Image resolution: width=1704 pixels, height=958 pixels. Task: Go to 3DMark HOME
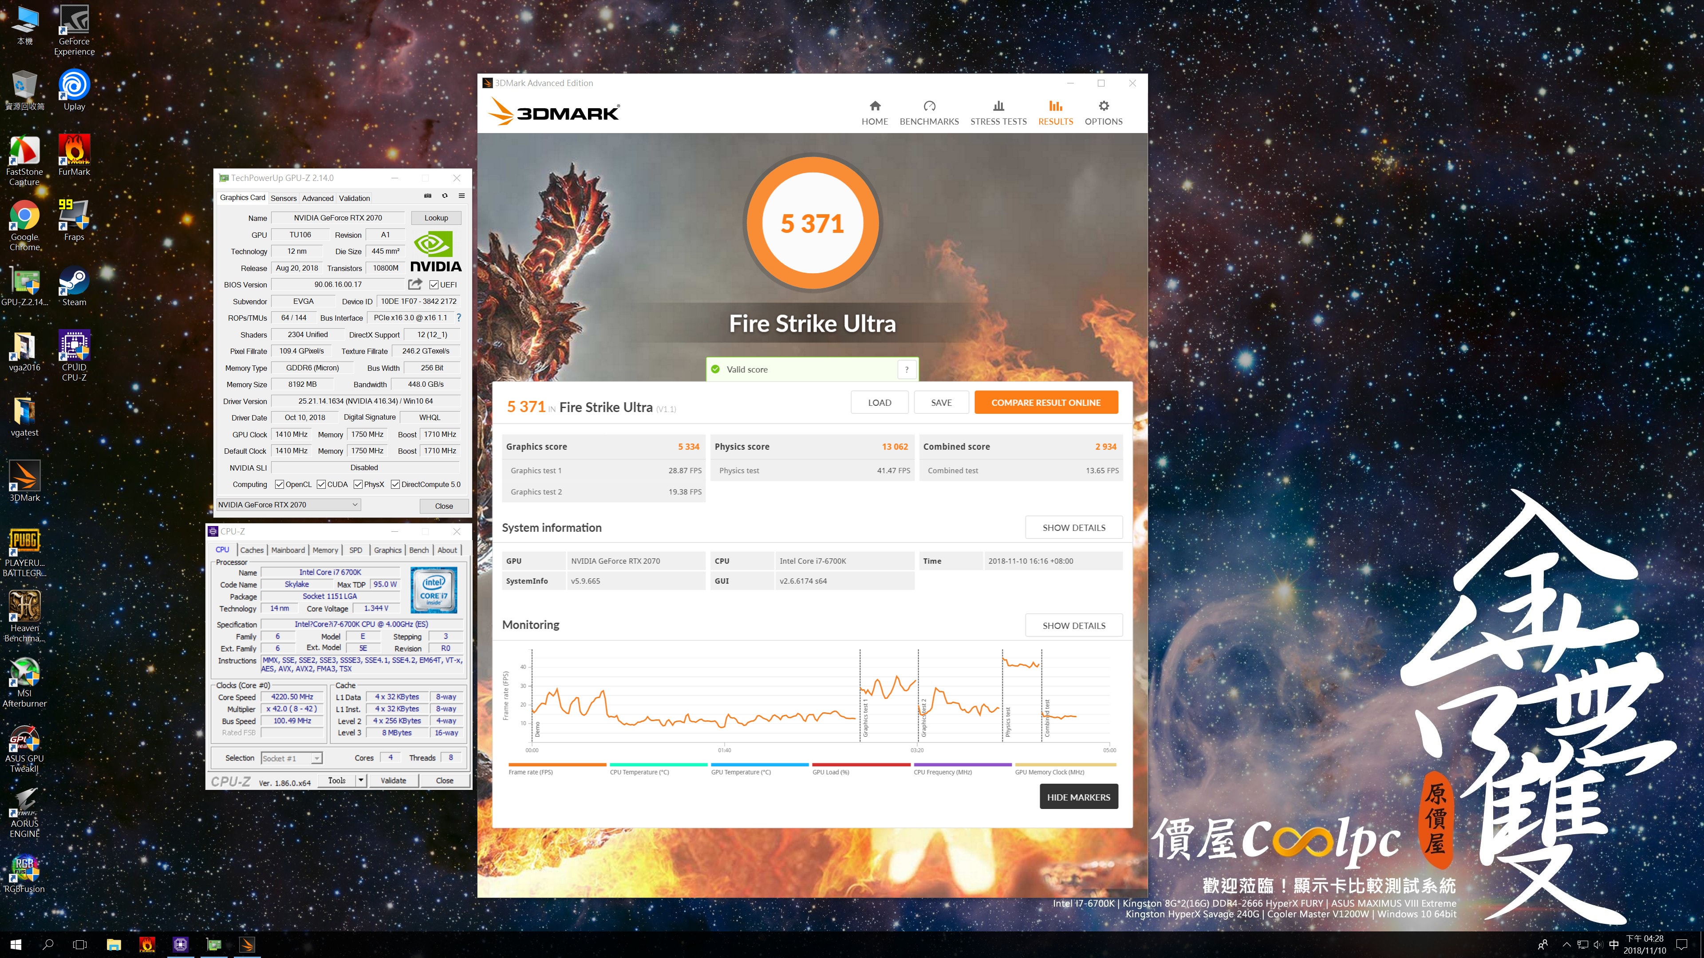pos(875,112)
